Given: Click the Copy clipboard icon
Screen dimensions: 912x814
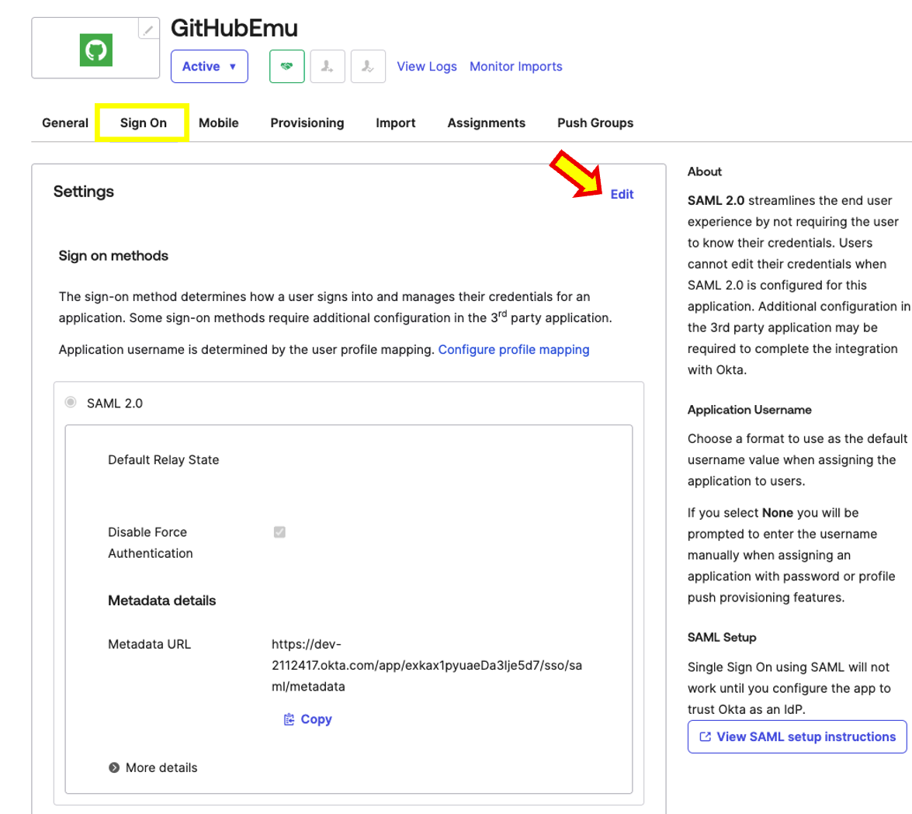Looking at the screenshot, I should coord(289,719).
